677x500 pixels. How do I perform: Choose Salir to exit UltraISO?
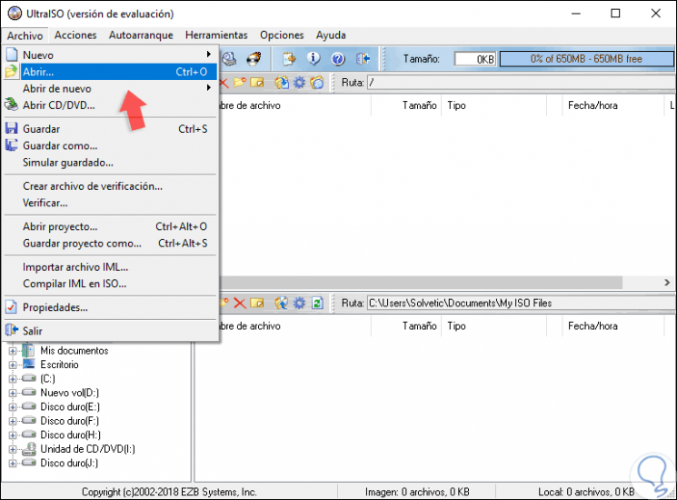(x=111, y=331)
